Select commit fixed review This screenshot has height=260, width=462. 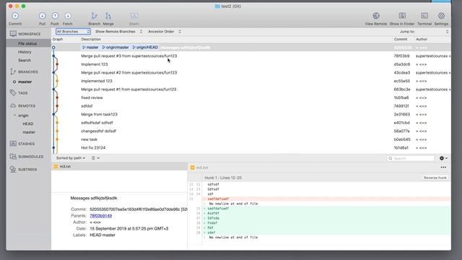coord(251,97)
